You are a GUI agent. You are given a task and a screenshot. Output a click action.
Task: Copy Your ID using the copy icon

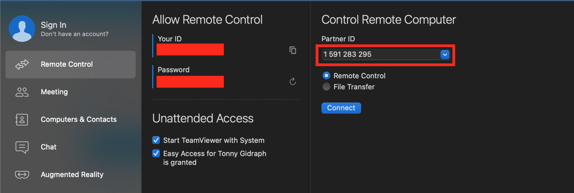pyautogui.click(x=292, y=50)
